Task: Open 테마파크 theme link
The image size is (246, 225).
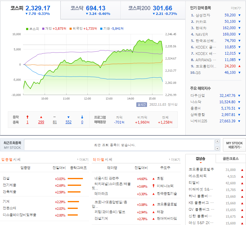Action: pos(101,194)
